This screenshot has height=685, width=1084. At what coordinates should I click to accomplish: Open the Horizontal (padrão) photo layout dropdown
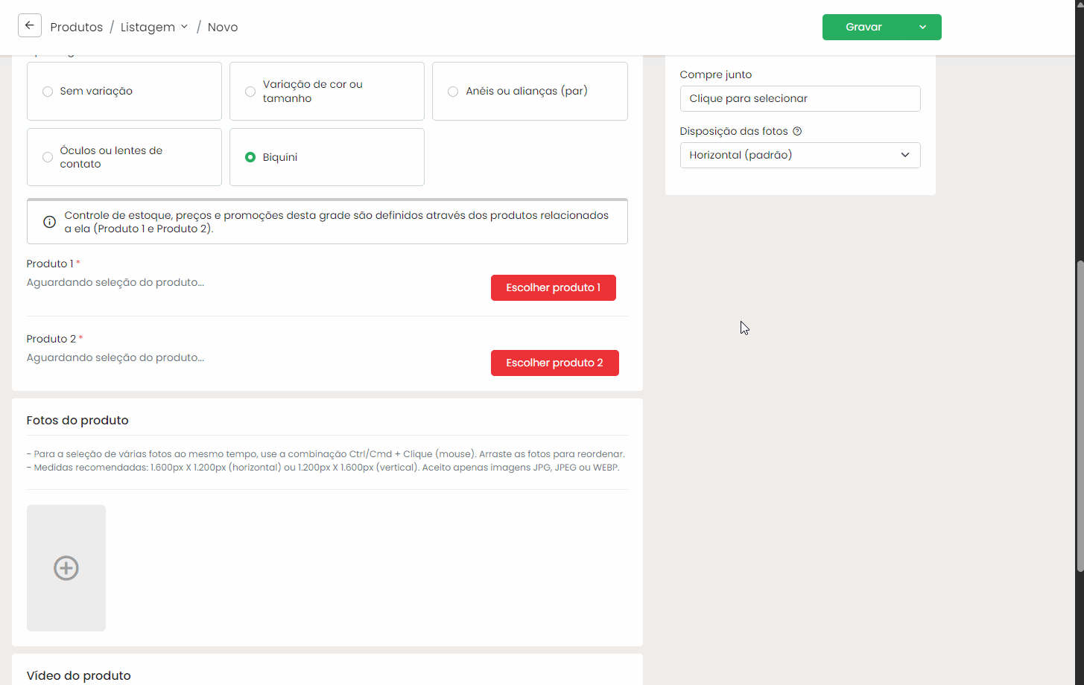point(799,155)
